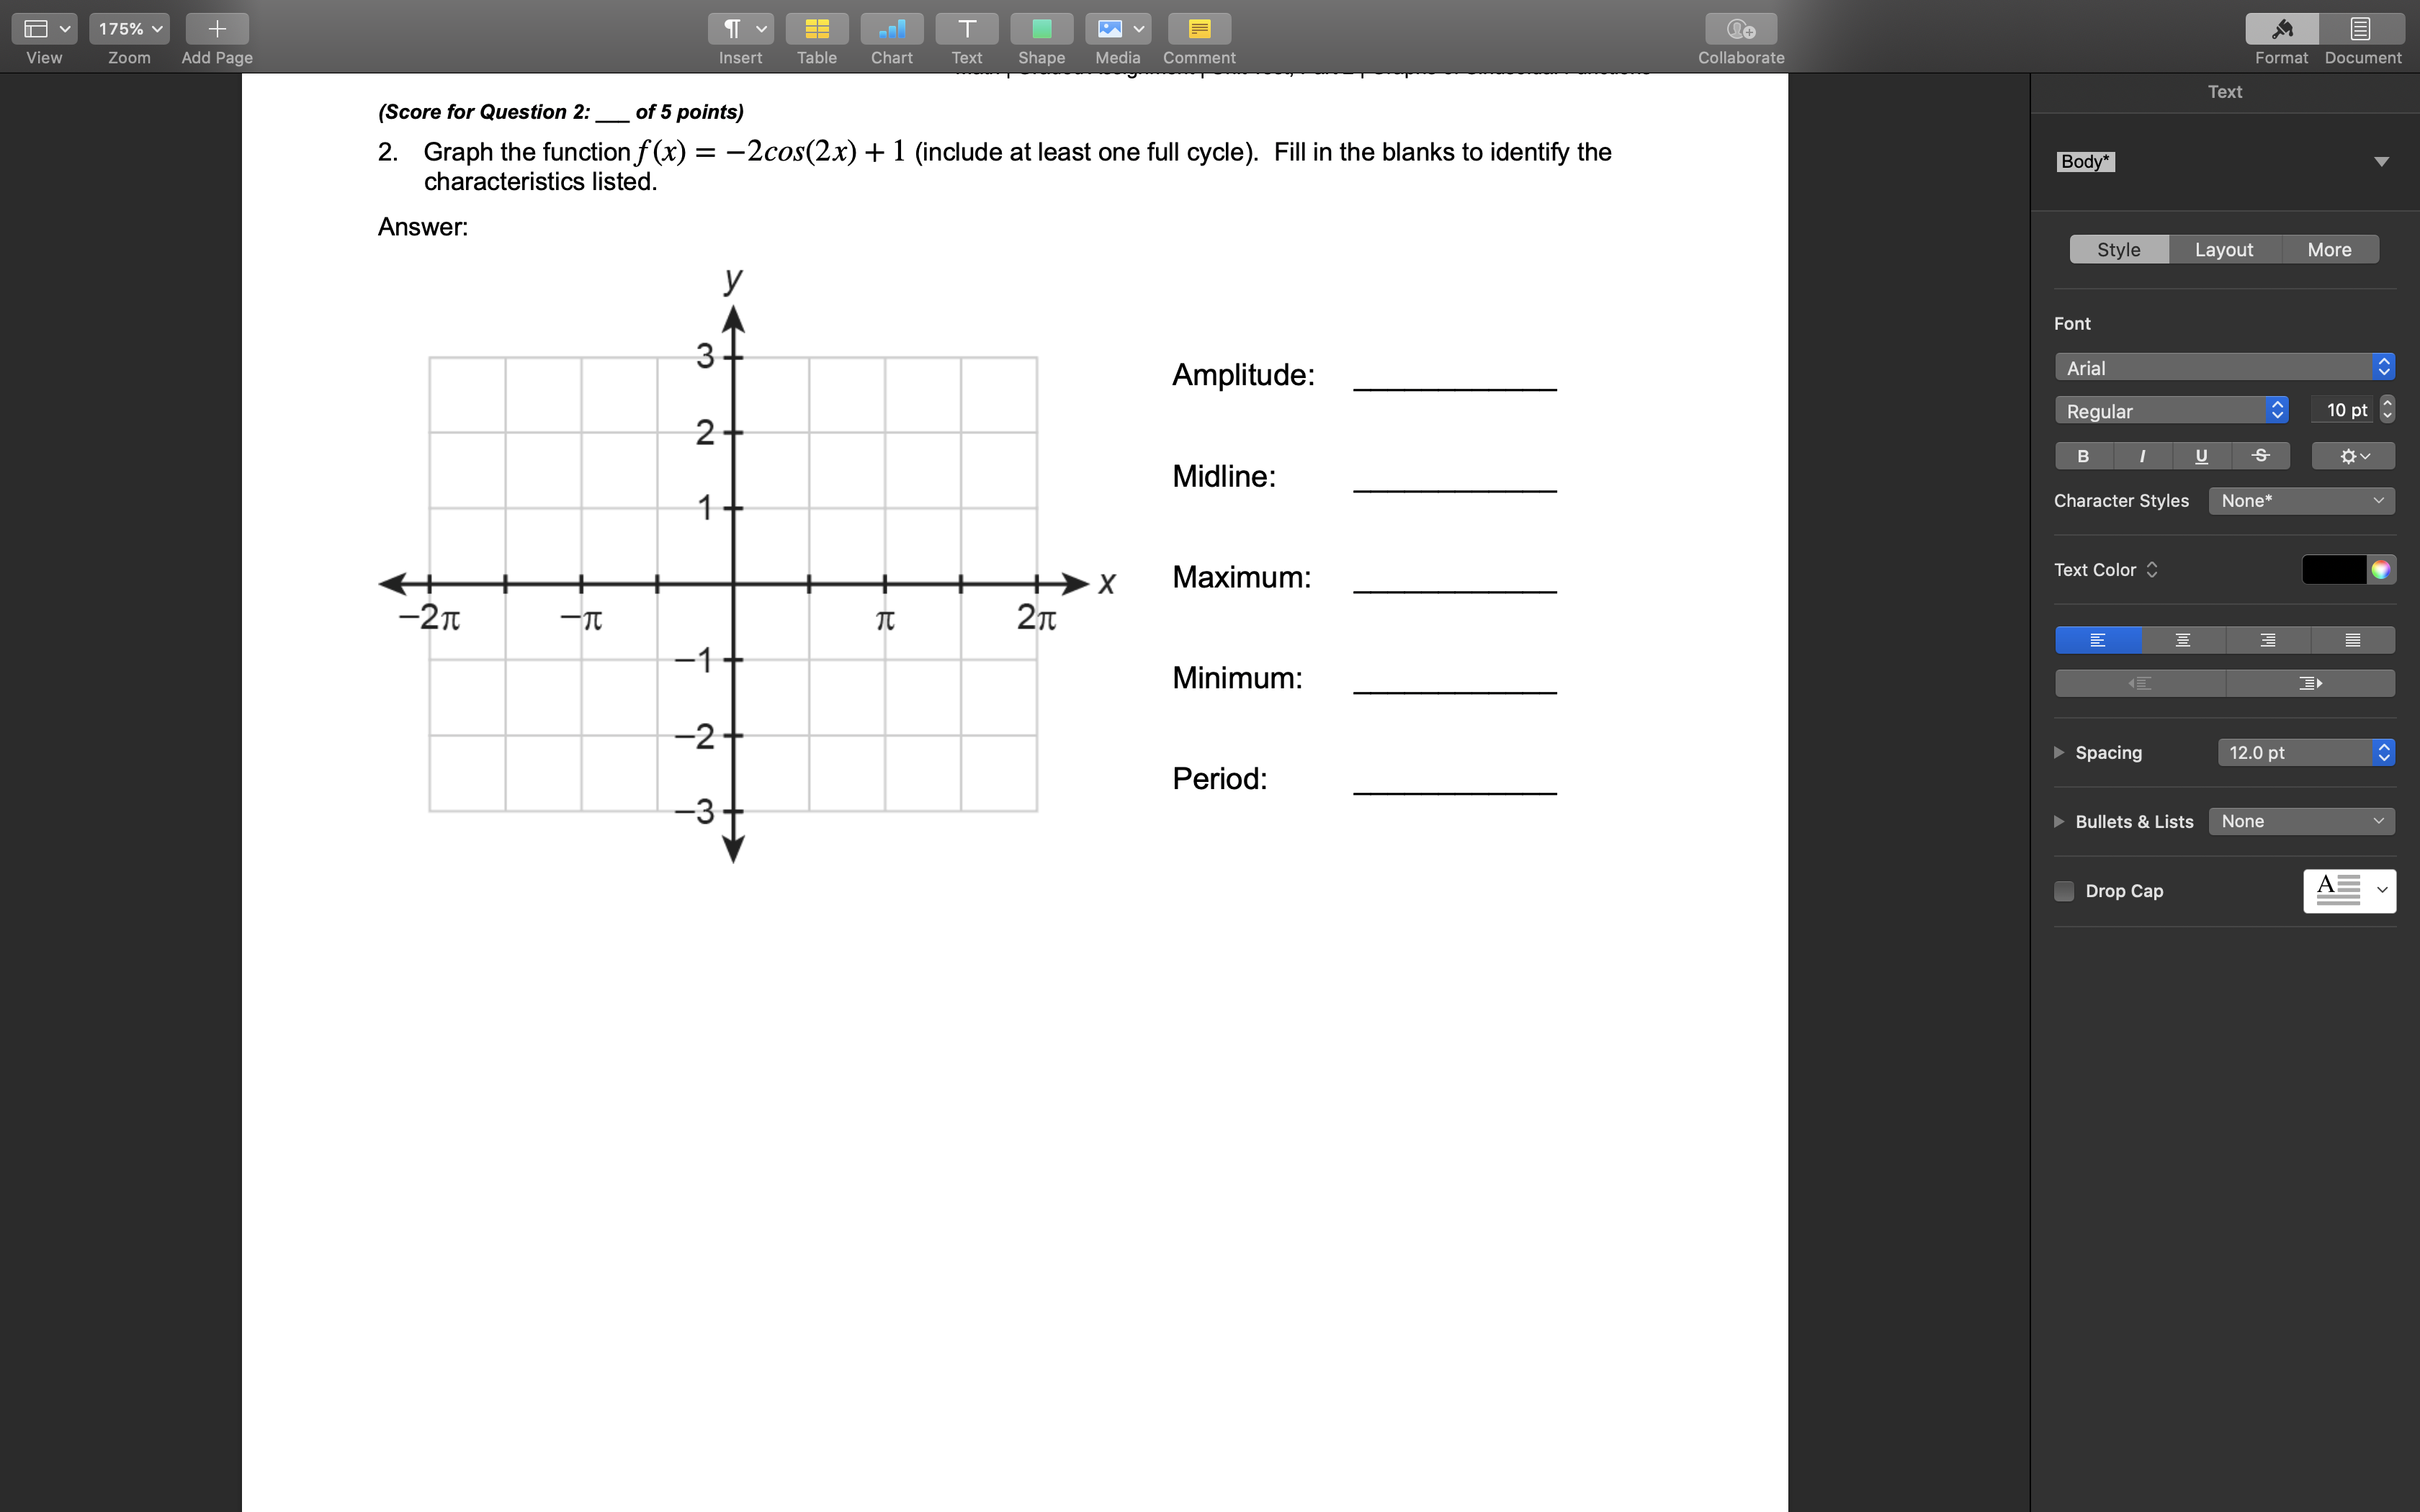
Task: Add a Comment
Action: 1196,29
